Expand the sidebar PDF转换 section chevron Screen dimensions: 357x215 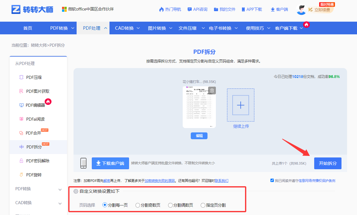coord(60,189)
